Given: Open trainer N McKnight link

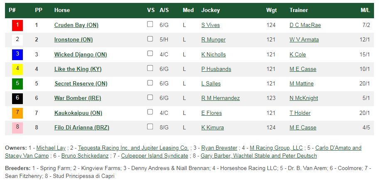Looking at the screenshot, I should coord(304,98).
